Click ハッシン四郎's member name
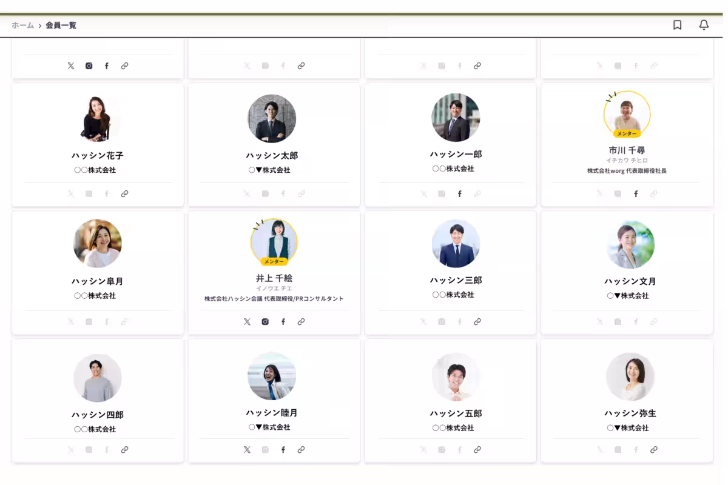 pyautogui.click(x=97, y=415)
